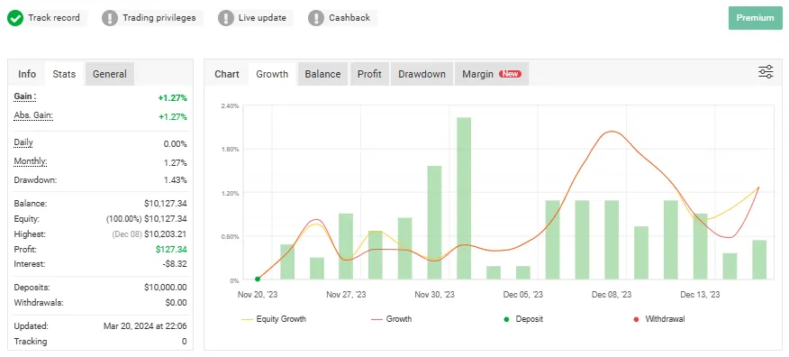The image size is (789, 357).
Task: Click the Profit value $127.34
Action: [171, 249]
